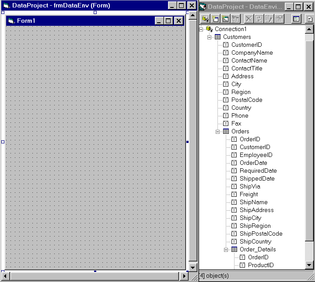Click the View Code toolbar icon
Image resolution: width=315 pixels, height=282 pixels.
coord(296,19)
